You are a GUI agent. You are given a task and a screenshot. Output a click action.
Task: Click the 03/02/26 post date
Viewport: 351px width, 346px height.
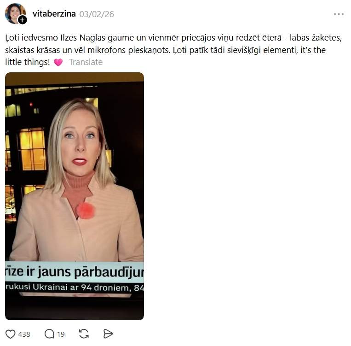(x=97, y=14)
